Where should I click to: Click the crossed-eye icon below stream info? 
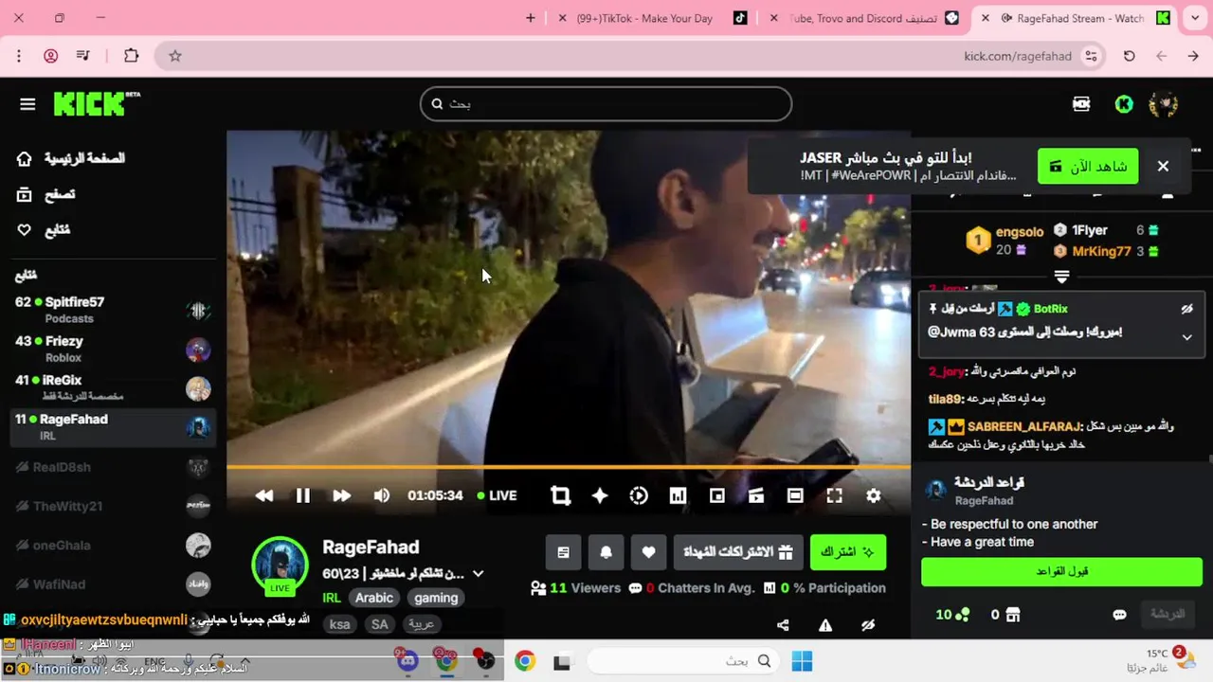[x=867, y=625]
